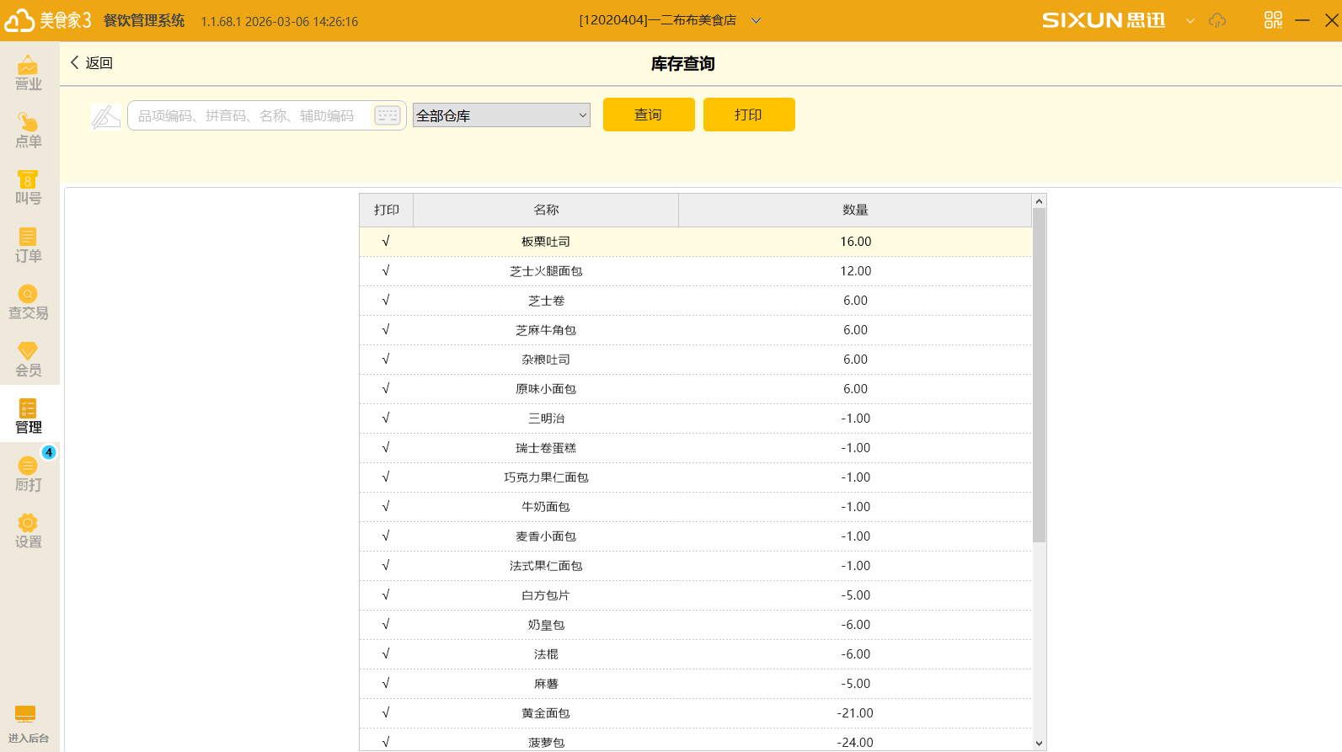Click the QR code icon in title bar

click(1273, 20)
